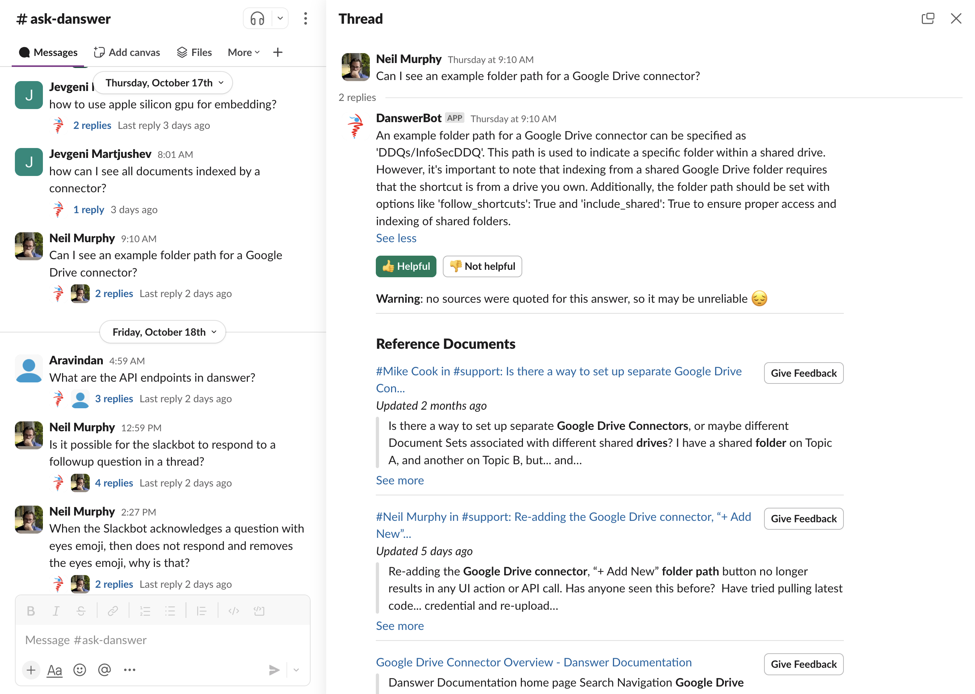
Task: Click the plus attach icon in composer
Action: pyautogui.click(x=31, y=670)
